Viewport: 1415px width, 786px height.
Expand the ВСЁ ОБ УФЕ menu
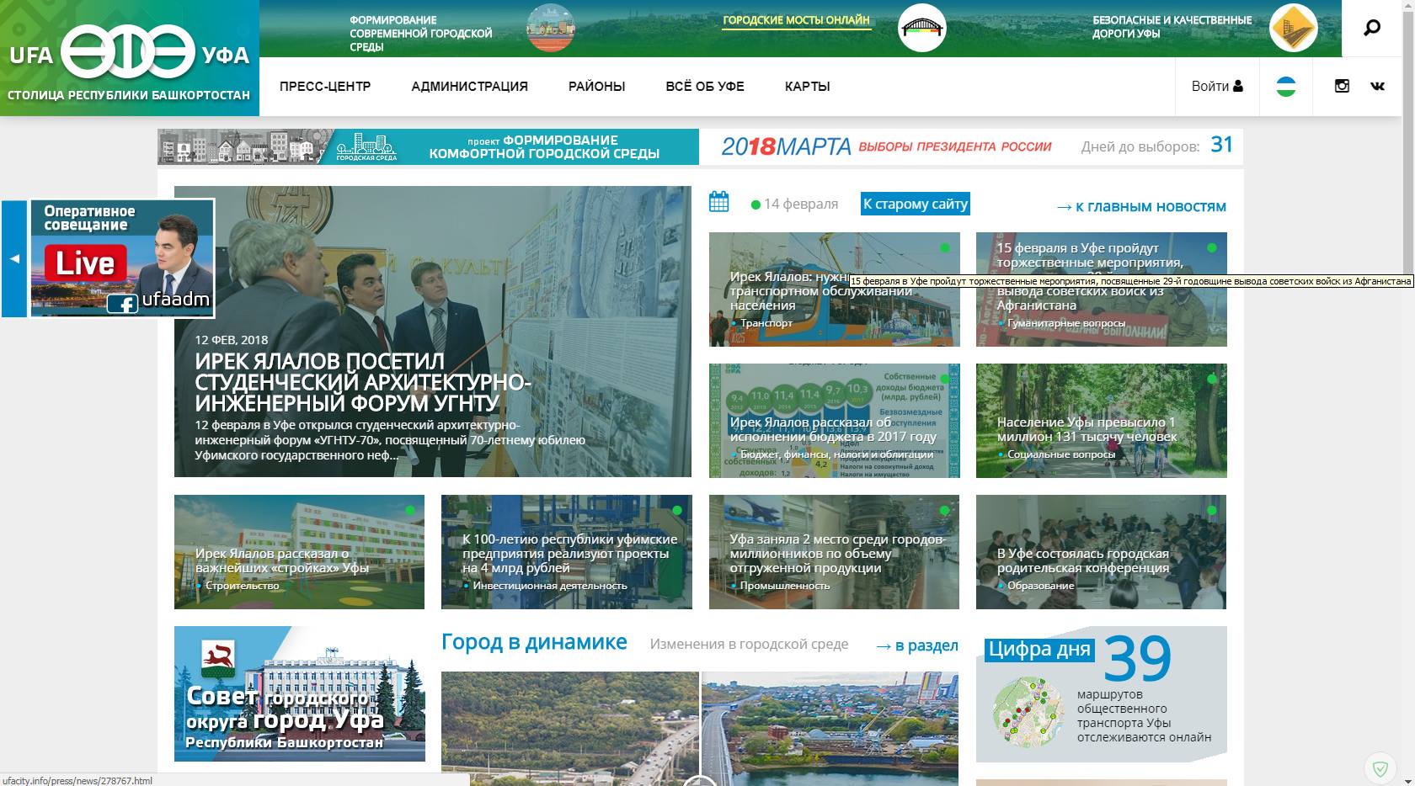coord(705,86)
